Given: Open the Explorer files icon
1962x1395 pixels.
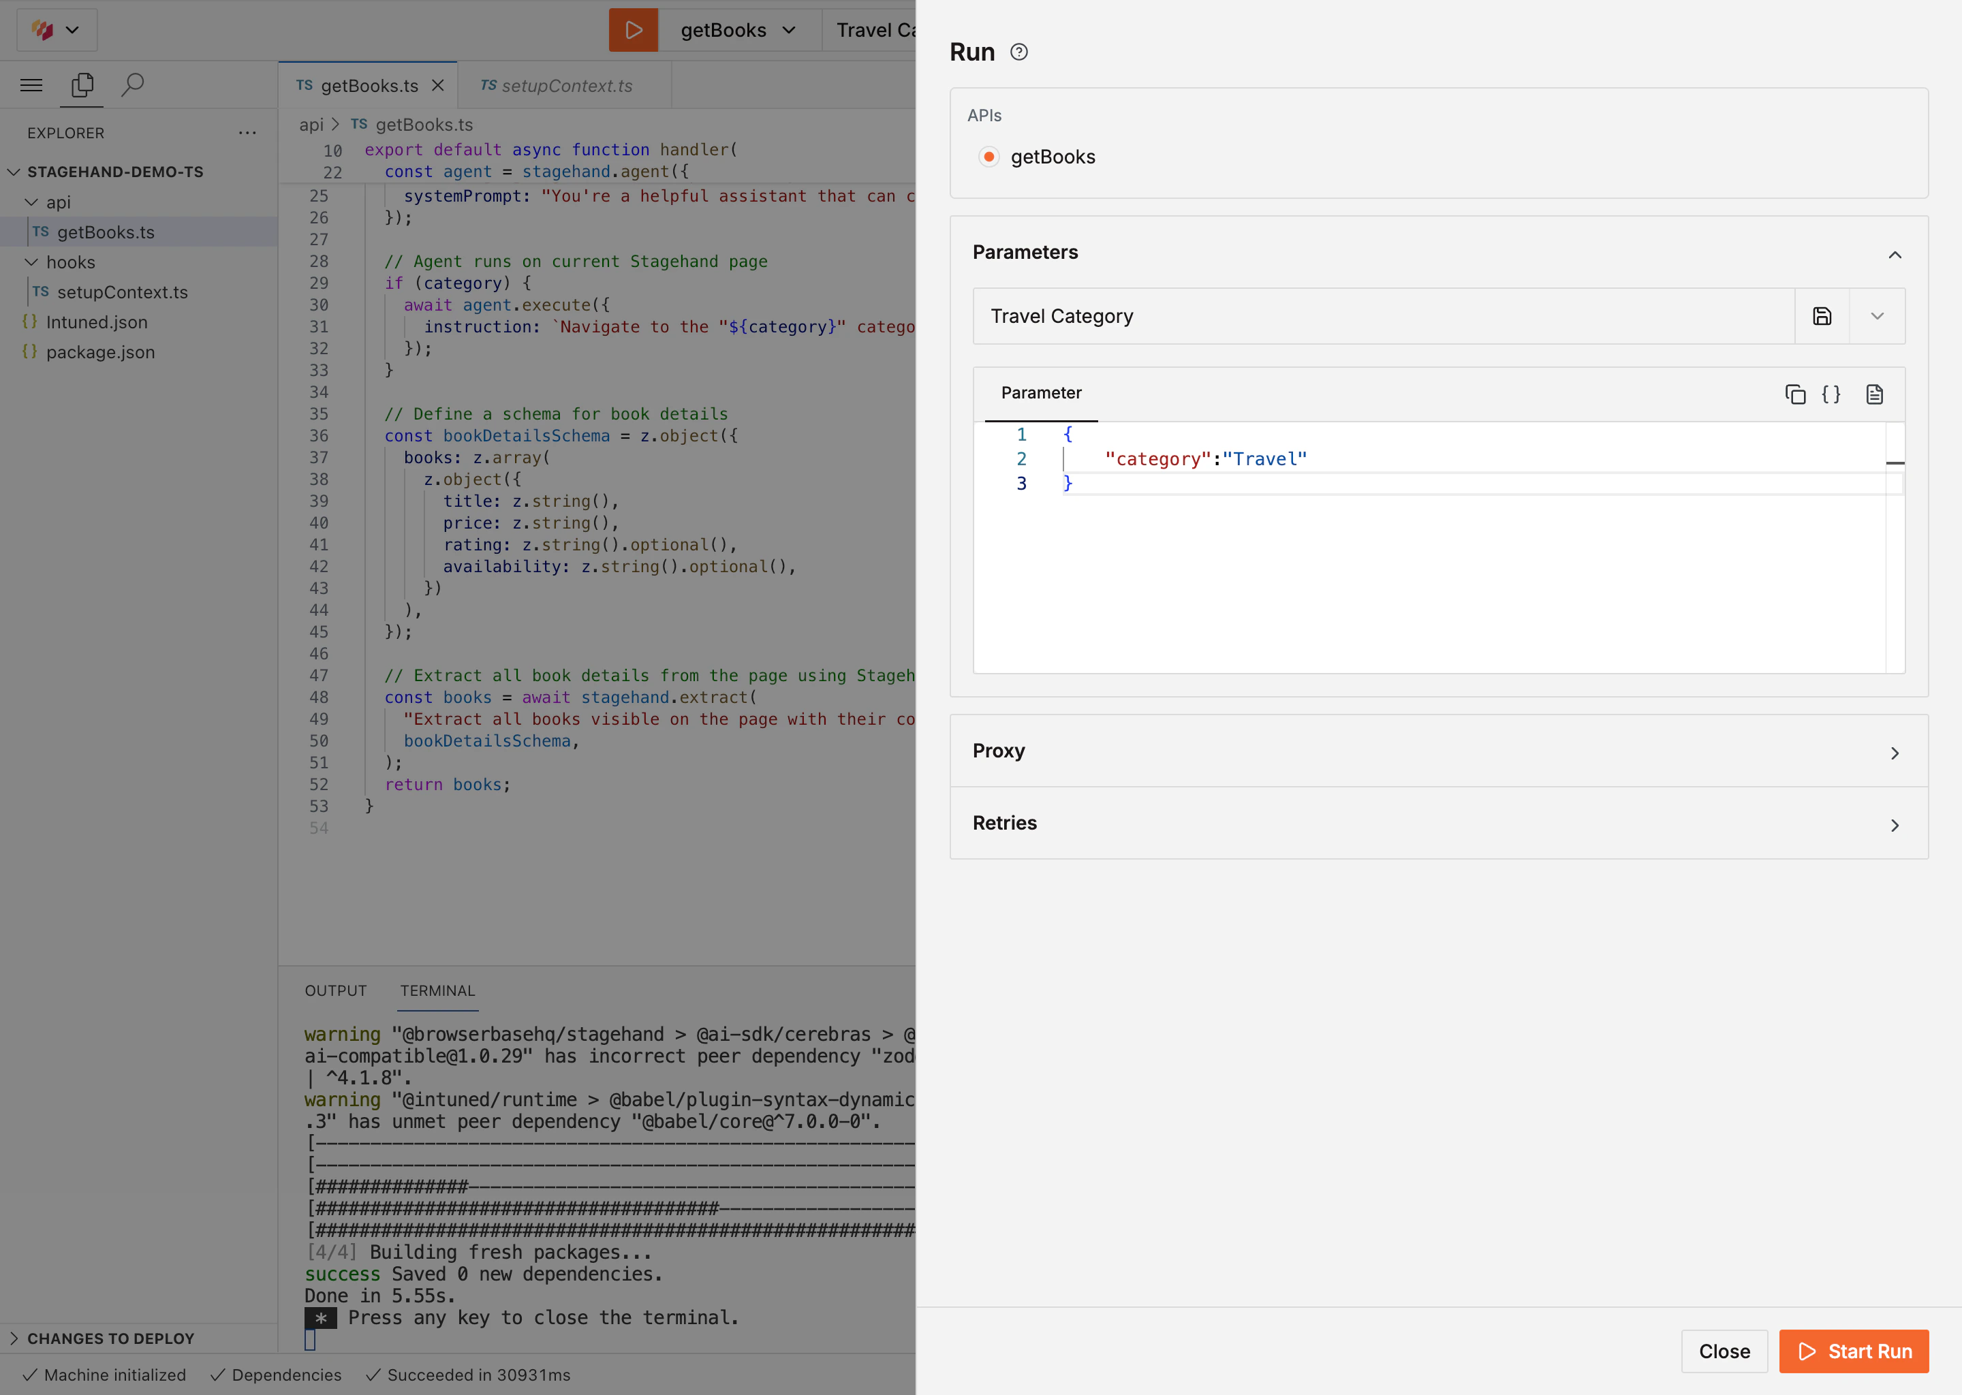Looking at the screenshot, I should [x=82, y=85].
